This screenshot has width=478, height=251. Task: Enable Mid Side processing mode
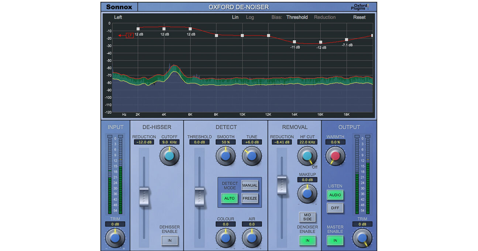[307, 217]
